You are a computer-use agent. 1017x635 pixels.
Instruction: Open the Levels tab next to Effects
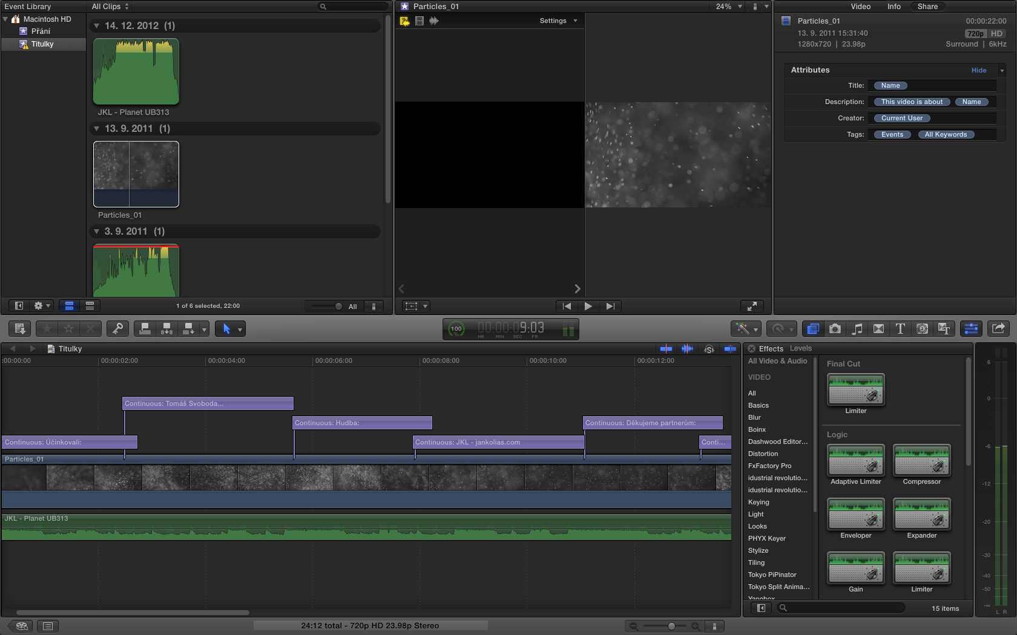(x=800, y=348)
